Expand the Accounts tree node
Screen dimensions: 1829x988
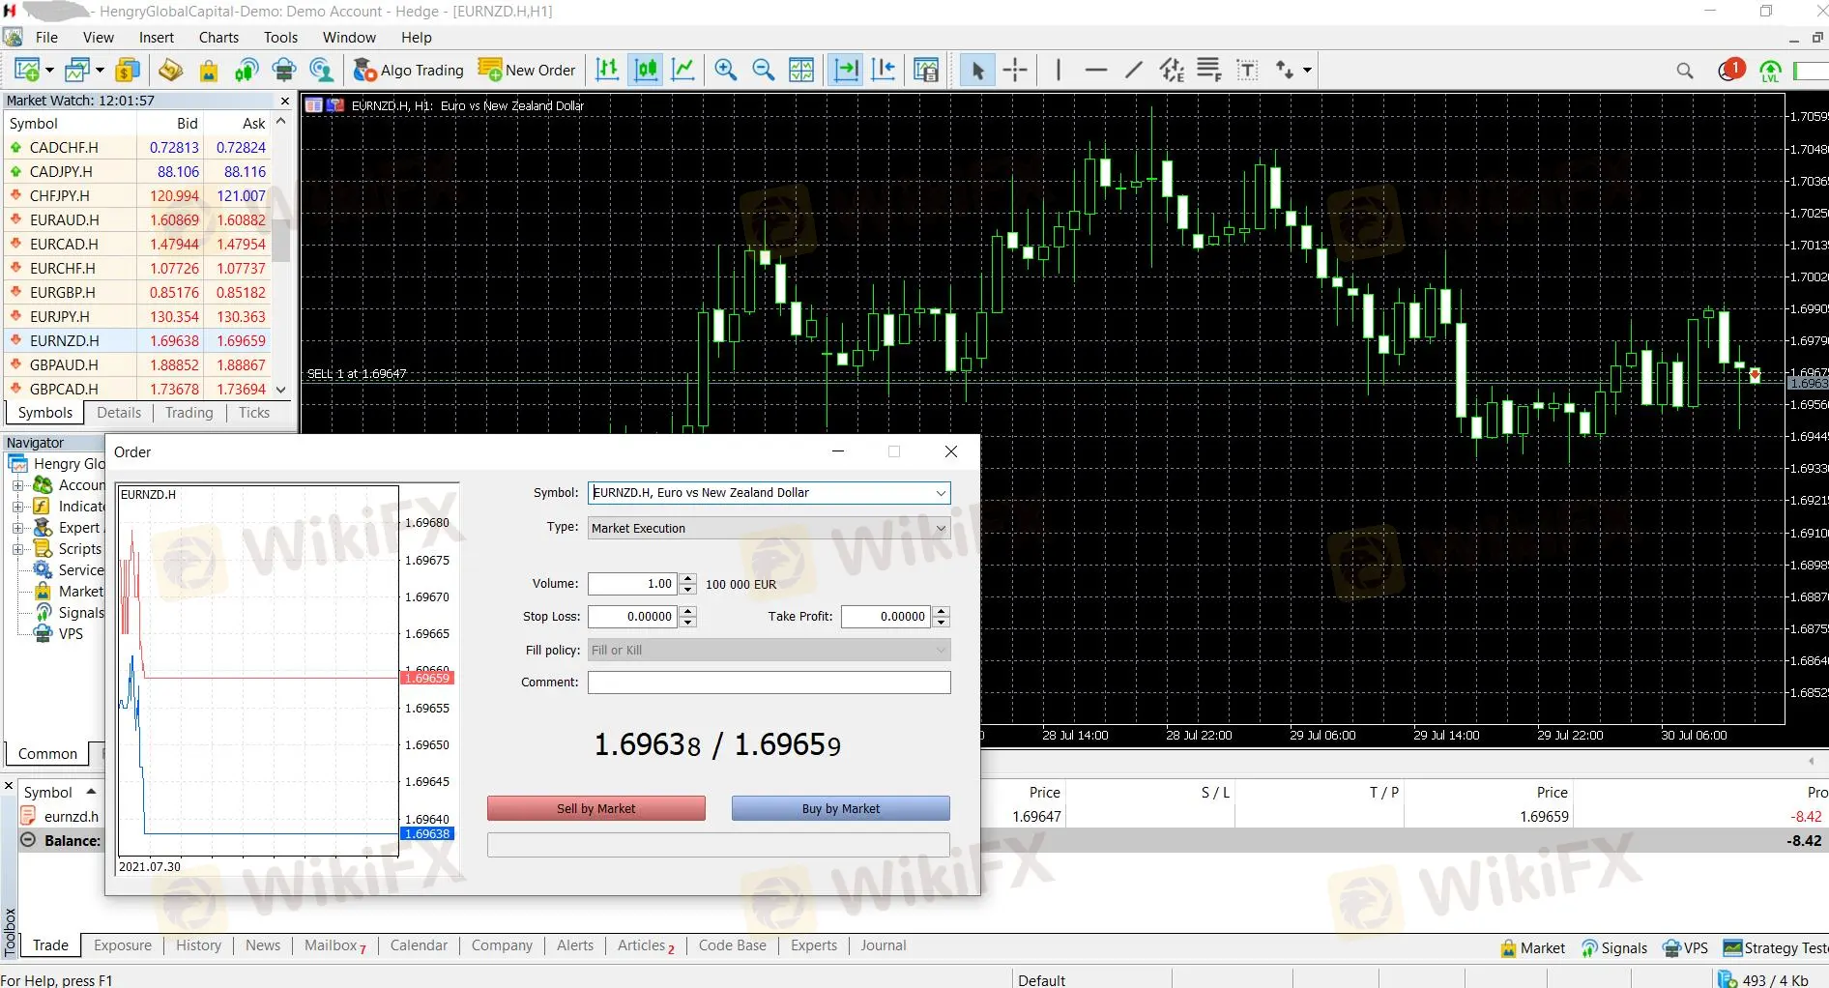tap(17, 485)
